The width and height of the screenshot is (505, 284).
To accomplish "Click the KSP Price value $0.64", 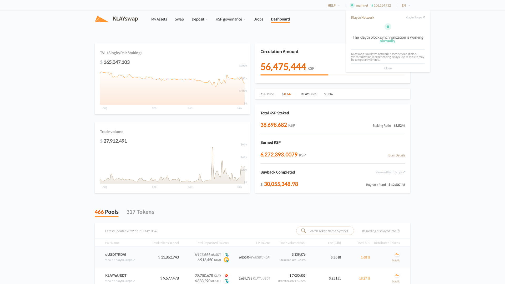I will pyautogui.click(x=286, y=94).
